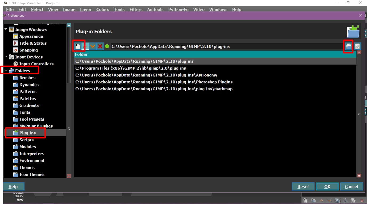Screen dimensions: 367x204
Task: Open the file manager icon beside path field
Action: pos(357,46)
